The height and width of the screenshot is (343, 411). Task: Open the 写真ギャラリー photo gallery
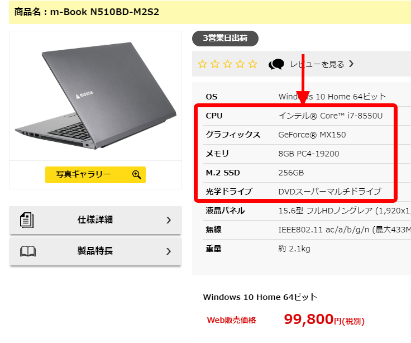pyautogui.click(x=95, y=175)
